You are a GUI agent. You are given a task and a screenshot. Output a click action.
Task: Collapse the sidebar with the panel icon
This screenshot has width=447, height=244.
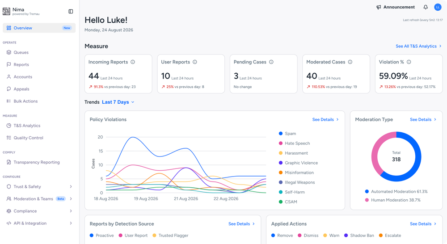71,12
